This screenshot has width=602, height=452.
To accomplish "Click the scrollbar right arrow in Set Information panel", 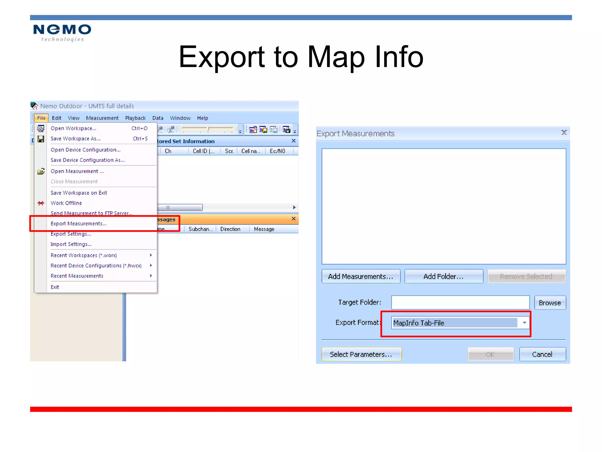I will coord(294,207).
